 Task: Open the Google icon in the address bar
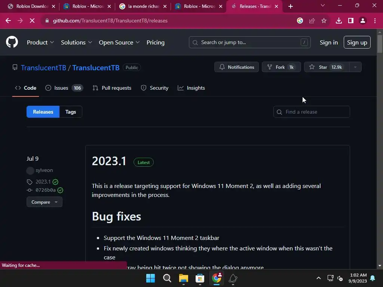click(300, 21)
